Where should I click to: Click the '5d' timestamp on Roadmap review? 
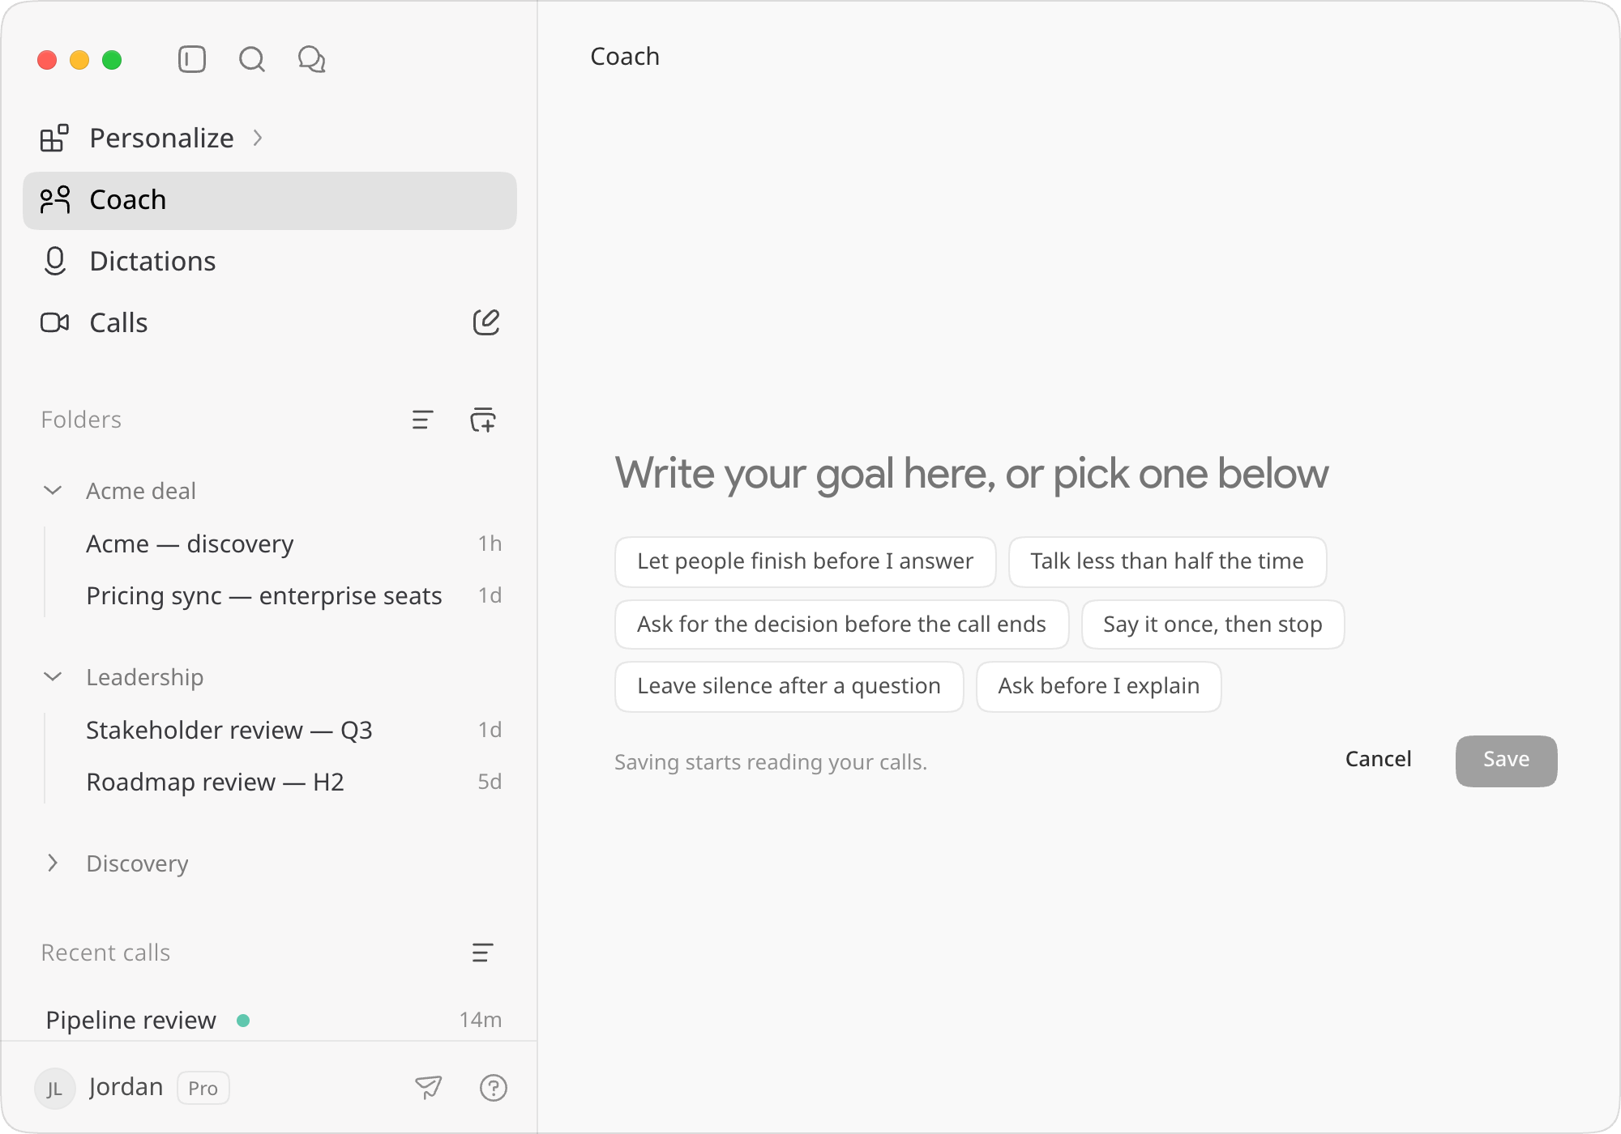point(490,782)
